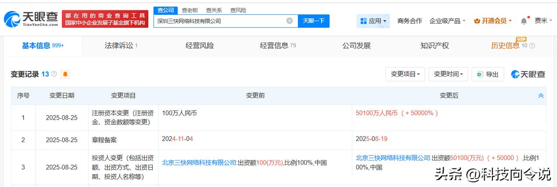The width and height of the screenshot is (557, 187).
Task: Select the 注册资本变更 row item cell
Action: pos(123,117)
